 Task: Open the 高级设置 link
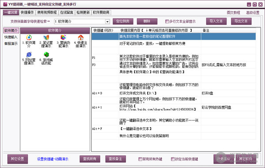pyautogui.click(x=253, y=13)
